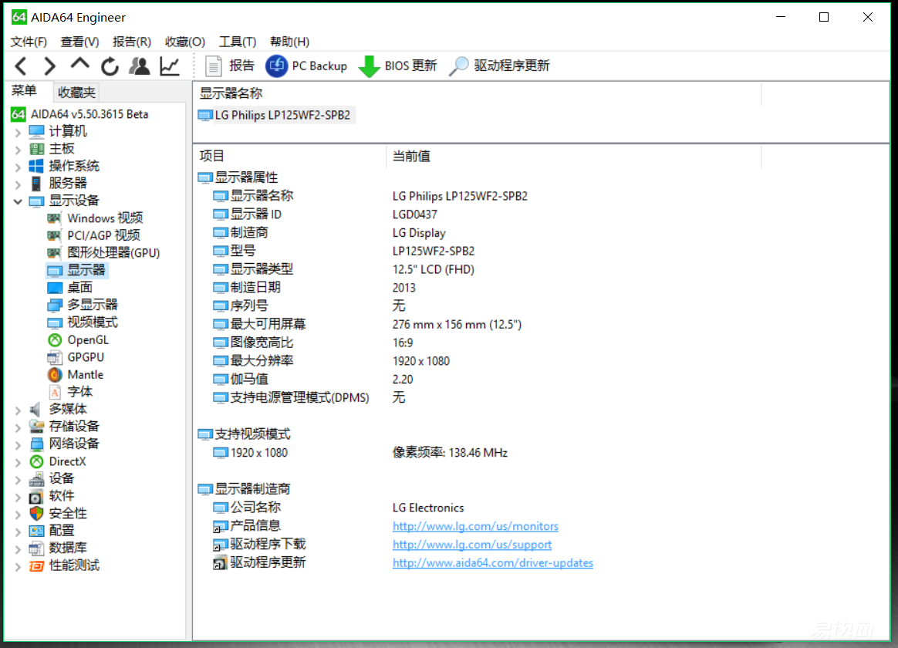This screenshot has width=898, height=648.
Task: Click the DirectX Xbox icon
Action: pyautogui.click(x=36, y=461)
